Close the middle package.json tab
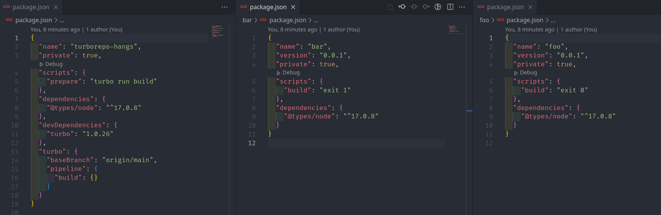The image size is (661, 215). point(293,7)
